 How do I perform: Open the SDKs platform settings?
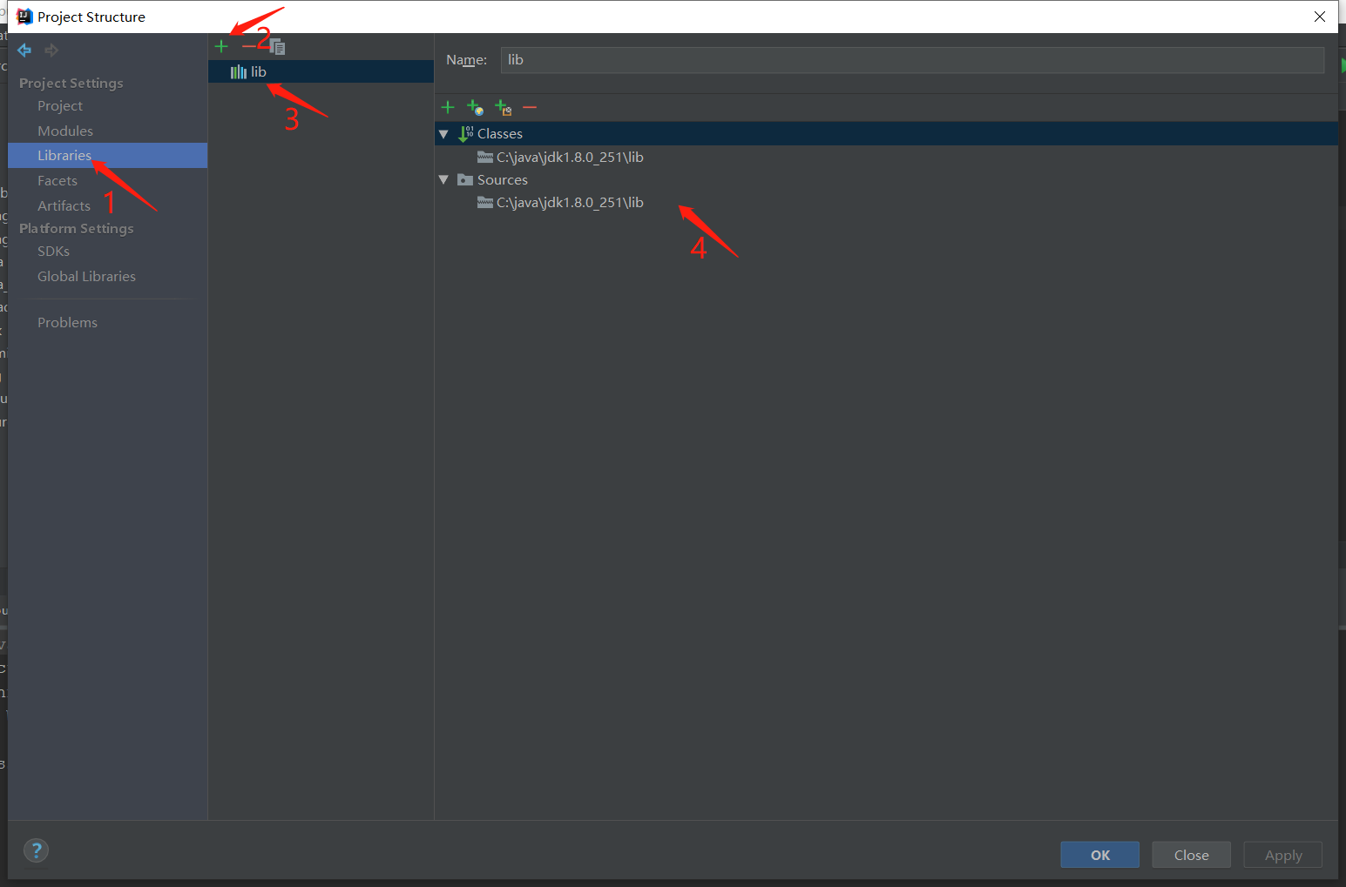pos(53,251)
